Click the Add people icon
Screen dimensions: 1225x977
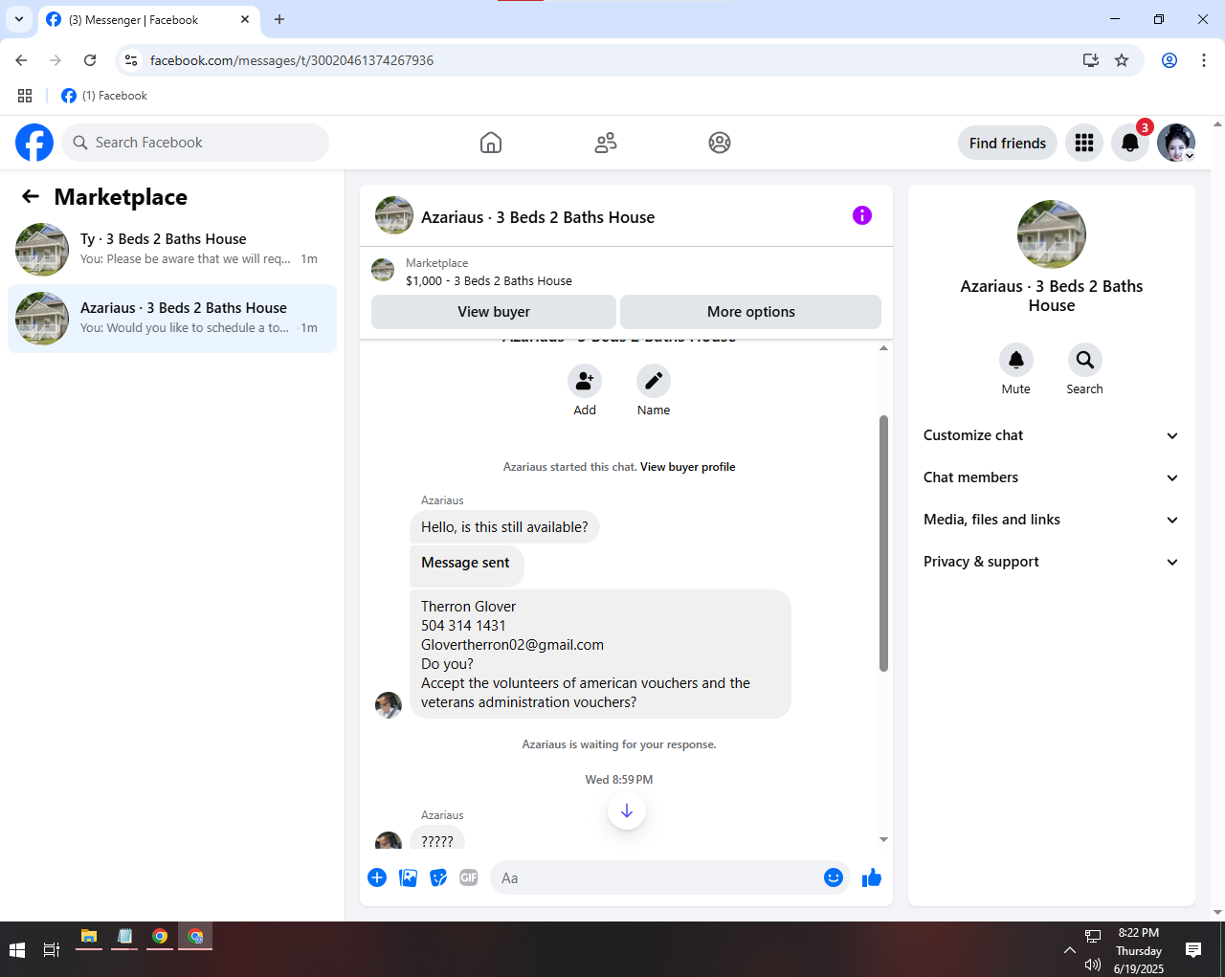click(585, 381)
